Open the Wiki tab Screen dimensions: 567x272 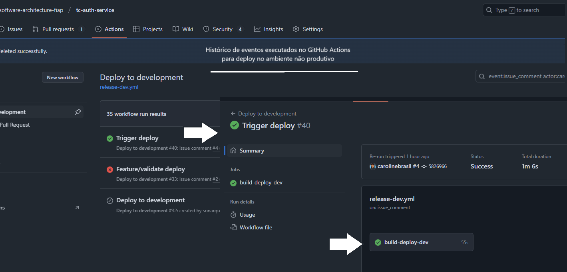click(x=183, y=29)
